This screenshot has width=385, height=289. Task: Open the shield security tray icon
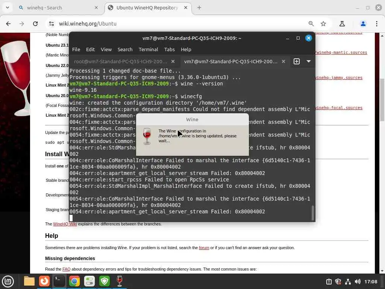click(x=338, y=281)
